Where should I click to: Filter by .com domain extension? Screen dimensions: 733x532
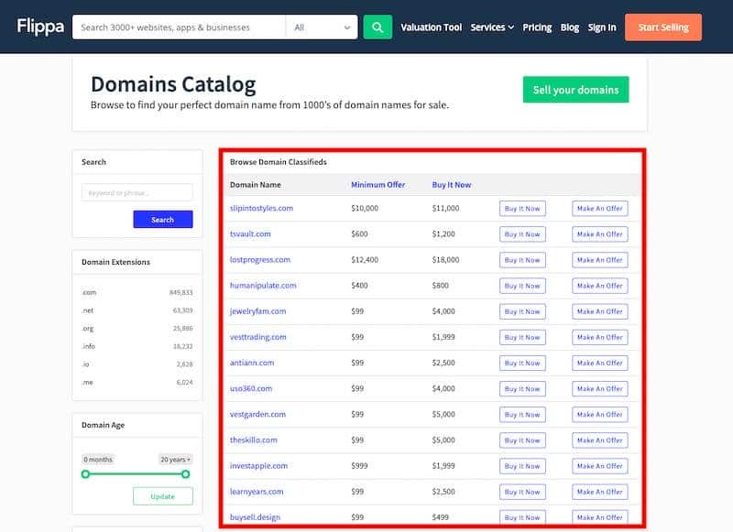tap(89, 292)
